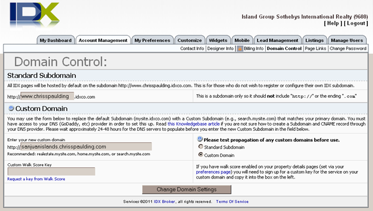Viewport: 373px width, 211px height.
Task: Click Request a key from Walk Score
Action: pyautogui.click(x=36, y=179)
